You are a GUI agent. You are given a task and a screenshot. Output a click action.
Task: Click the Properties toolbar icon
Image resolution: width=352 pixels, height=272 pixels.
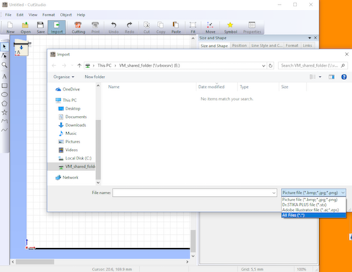click(x=252, y=27)
